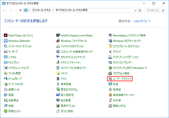This screenshot has width=169, height=118.
Task: Click the システム monitor icon
Action: click(x=5, y=57)
